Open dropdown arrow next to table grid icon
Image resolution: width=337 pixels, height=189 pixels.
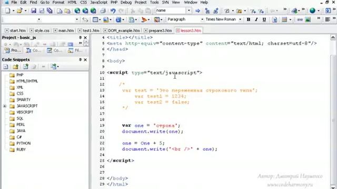(x=290, y=20)
